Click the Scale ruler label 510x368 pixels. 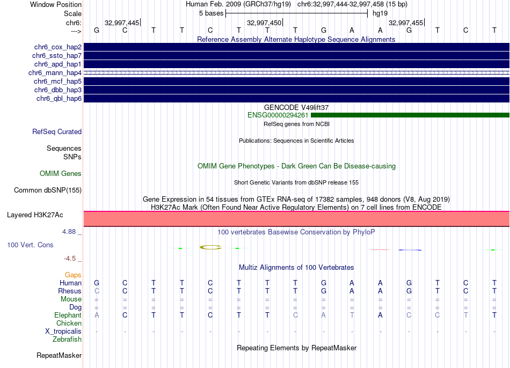point(72,13)
